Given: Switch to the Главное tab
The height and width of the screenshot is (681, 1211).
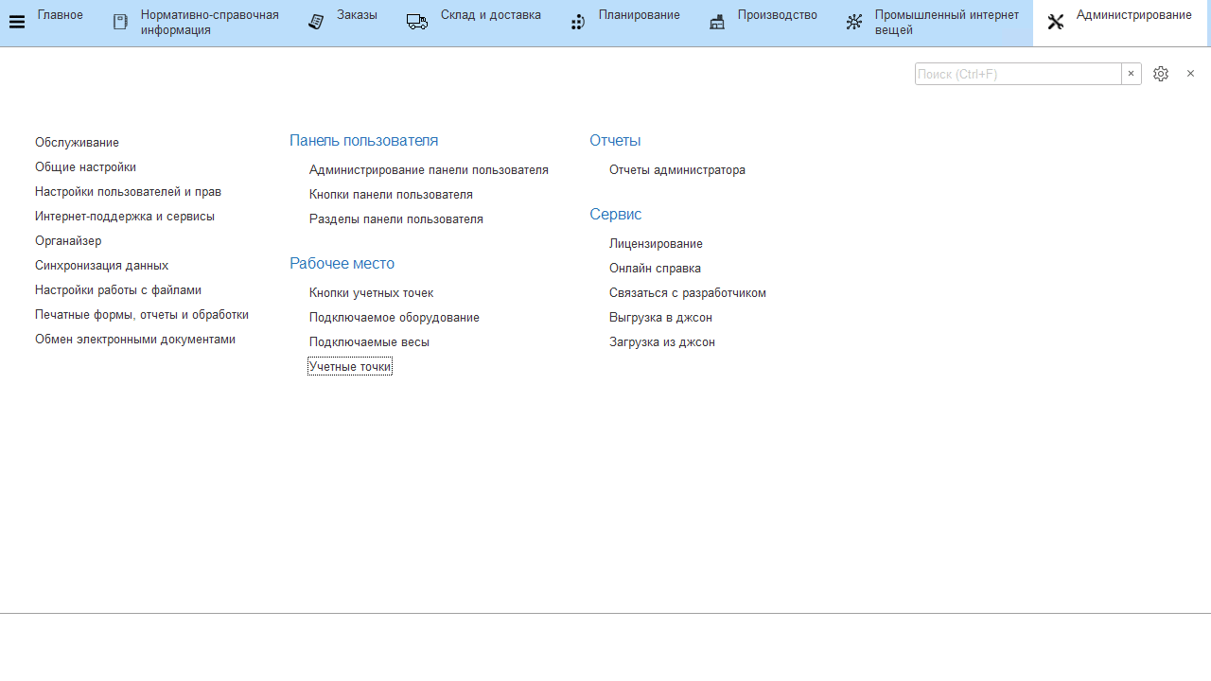Looking at the screenshot, I should [x=60, y=15].
